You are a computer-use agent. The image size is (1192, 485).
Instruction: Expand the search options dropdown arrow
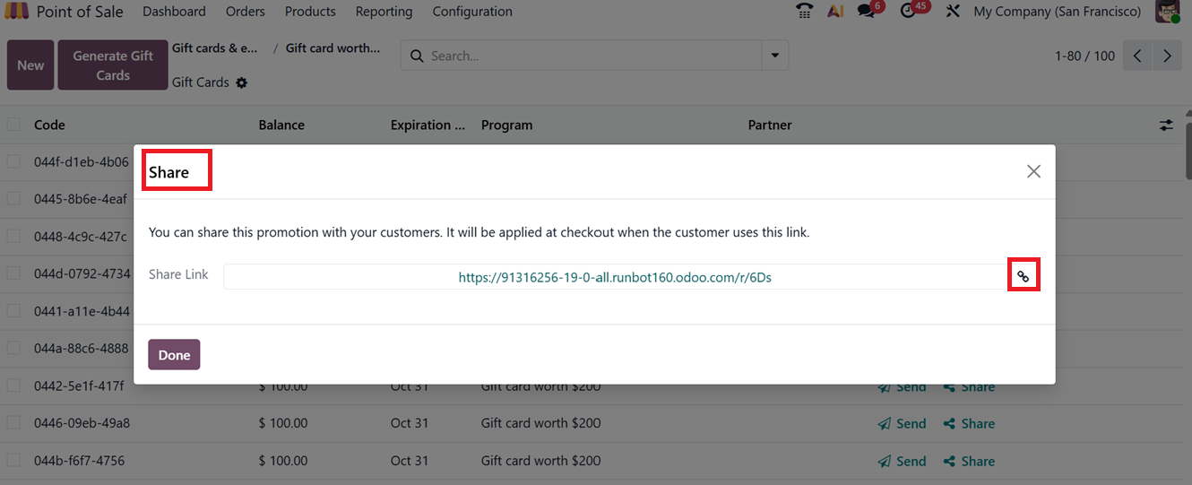pyautogui.click(x=774, y=56)
